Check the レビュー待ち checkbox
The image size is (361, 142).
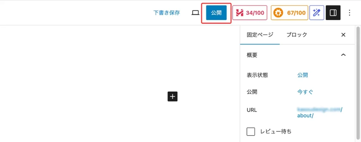coord(251,132)
